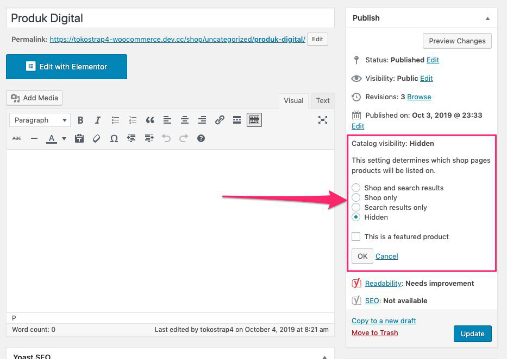Confirm catalog visibility with OK
Viewport: 507px width, 359px height.
pyautogui.click(x=362, y=256)
